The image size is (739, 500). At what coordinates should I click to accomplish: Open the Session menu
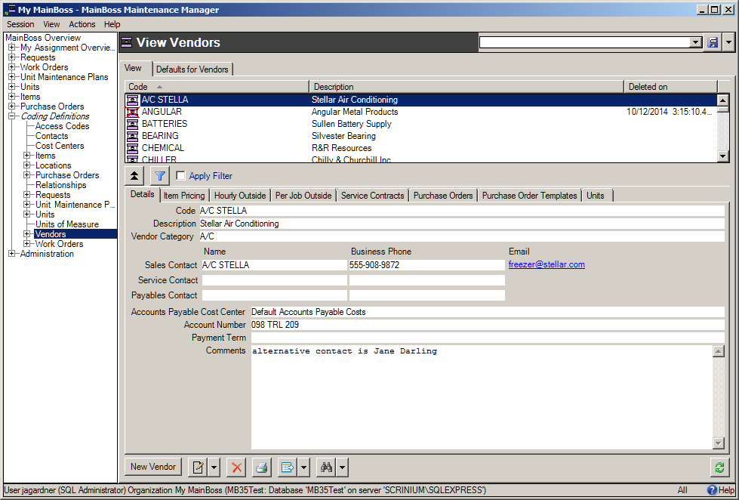click(x=20, y=24)
